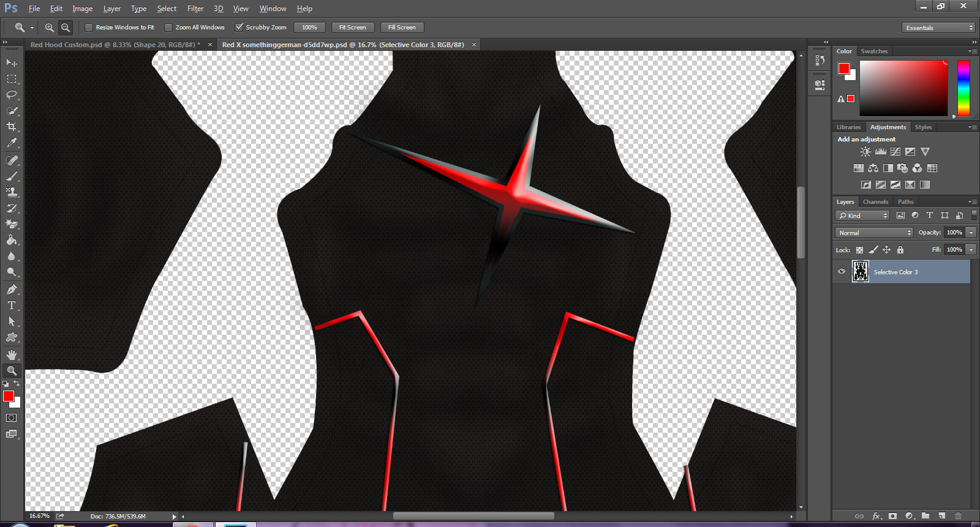Open the Color panel flyout menu
The image size is (980, 527).
click(973, 51)
